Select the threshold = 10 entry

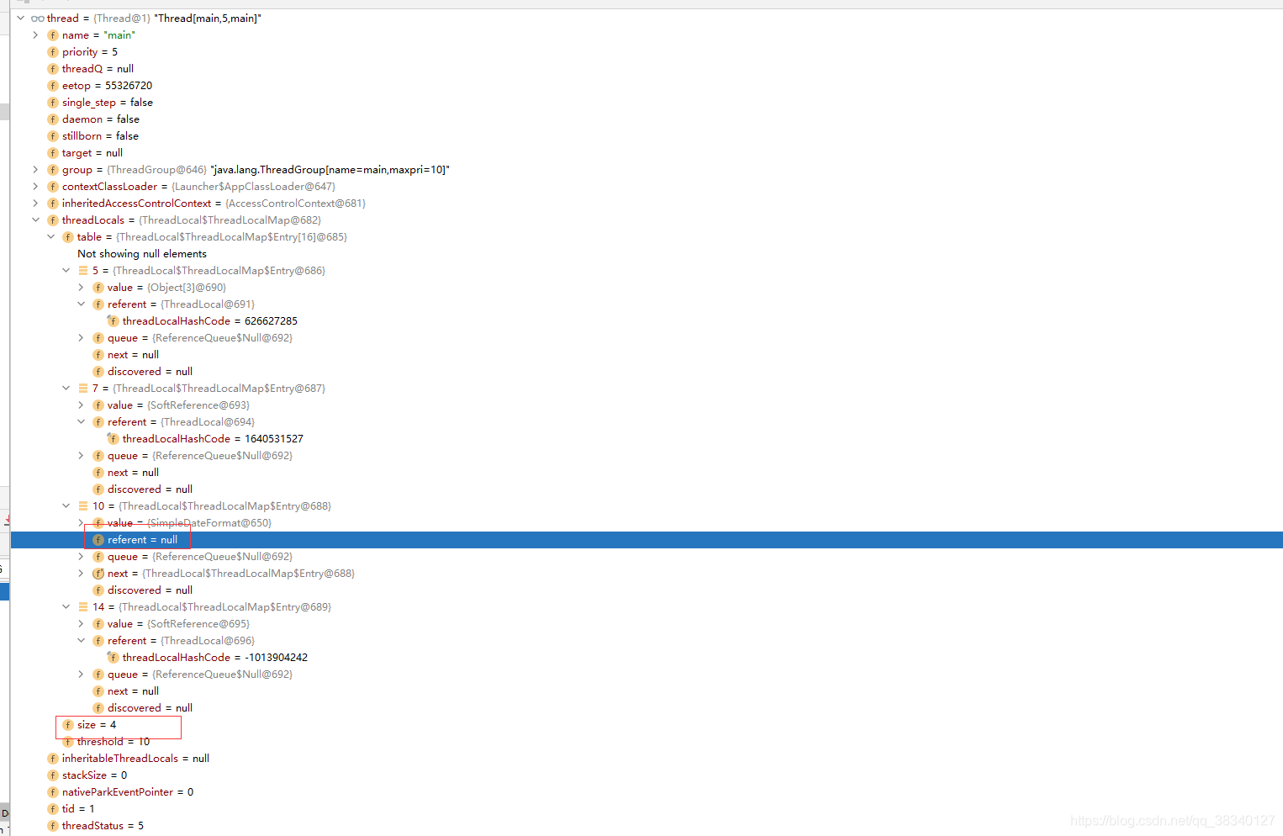click(x=109, y=741)
